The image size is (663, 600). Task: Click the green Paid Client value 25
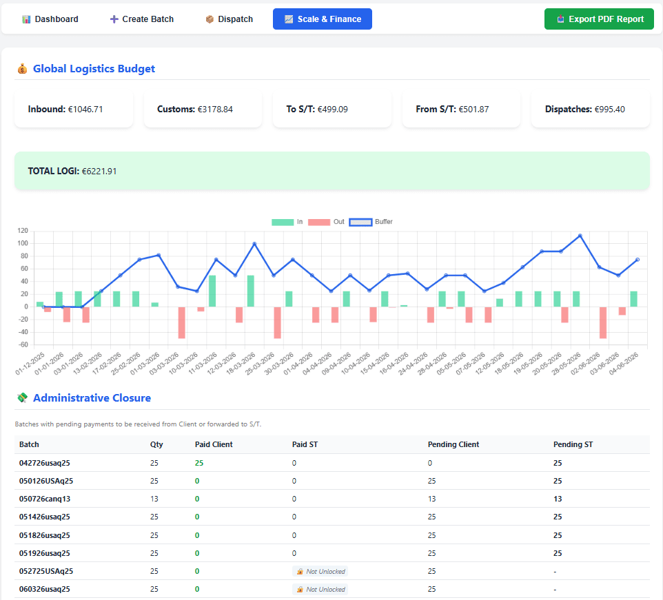(x=199, y=463)
